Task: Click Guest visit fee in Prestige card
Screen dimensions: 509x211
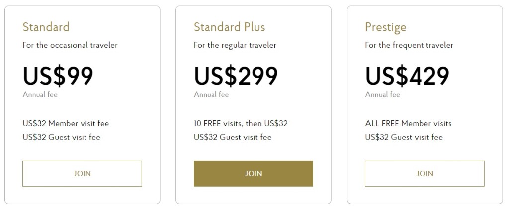Action: pyautogui.click(x=404, y=137)
